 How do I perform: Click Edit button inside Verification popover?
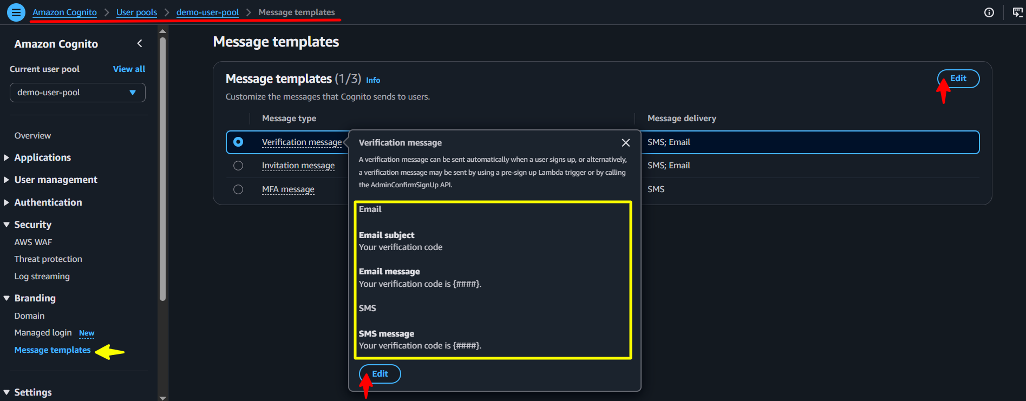coord(380,374)
